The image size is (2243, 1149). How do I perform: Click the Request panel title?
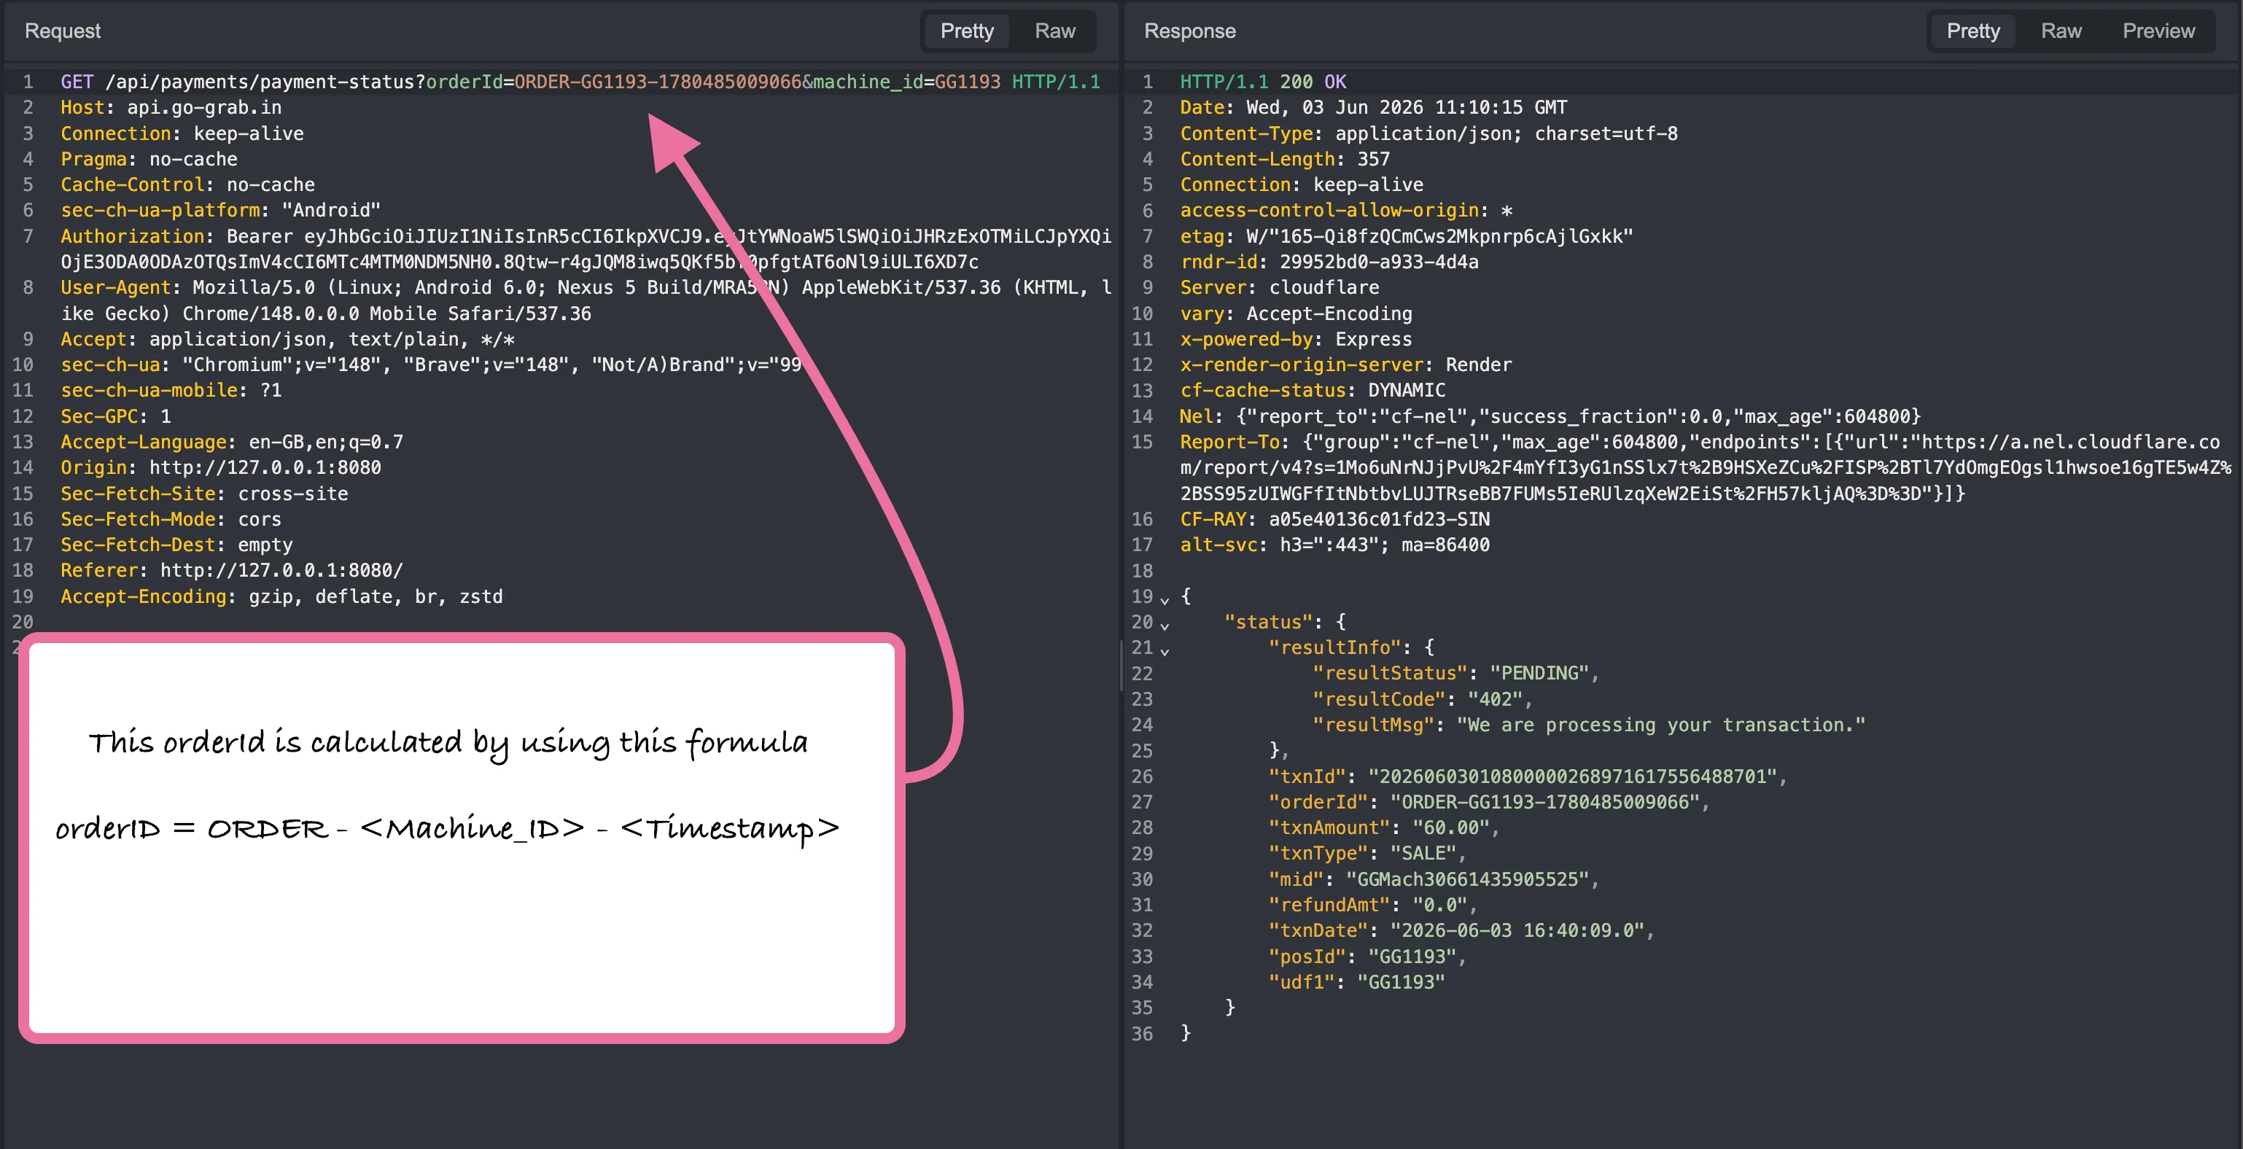(x=63, y=31)
